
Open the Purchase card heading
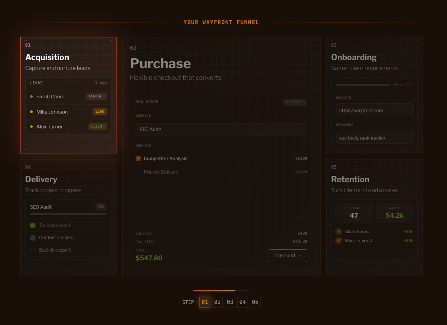(x=160, y=64)
